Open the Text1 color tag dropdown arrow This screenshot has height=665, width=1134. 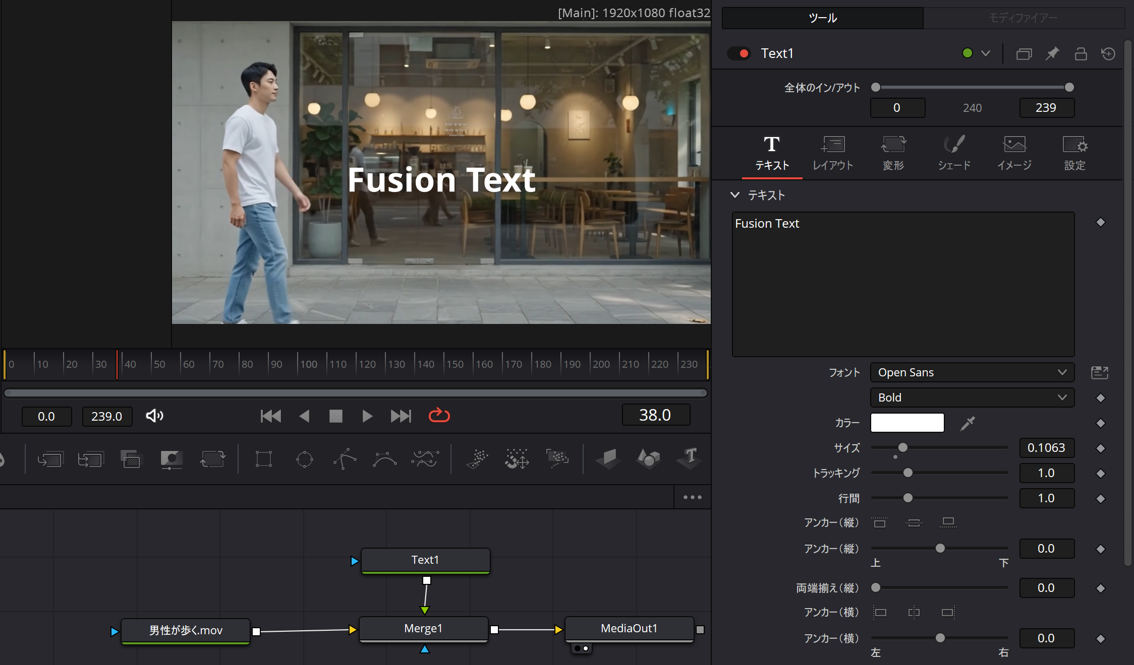986,53
